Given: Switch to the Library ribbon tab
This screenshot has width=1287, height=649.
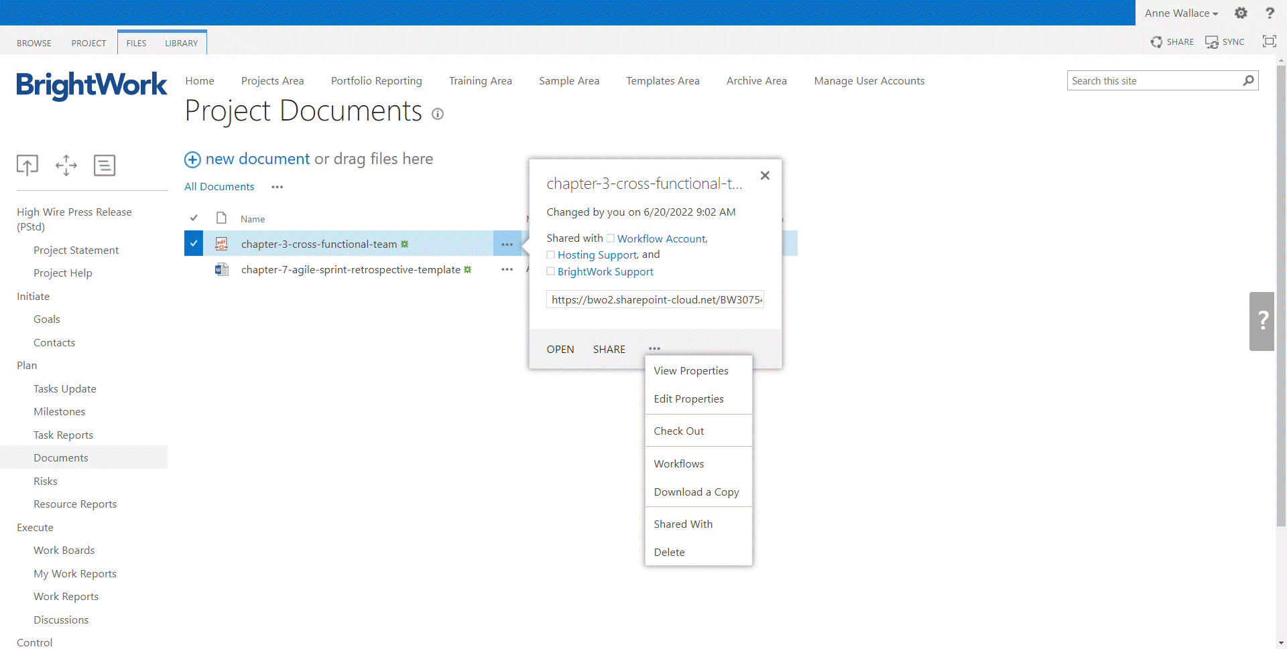Looking at the screenshot, I should [181, 43].
